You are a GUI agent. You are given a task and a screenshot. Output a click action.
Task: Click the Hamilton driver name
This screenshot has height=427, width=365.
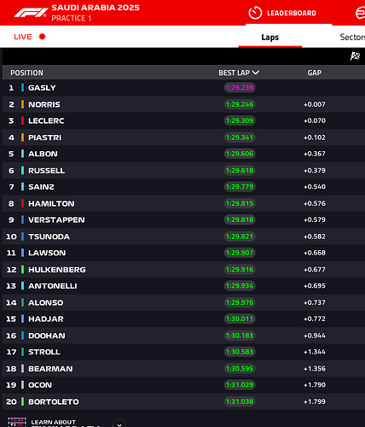pyautogui.click(x=51, y=203)
